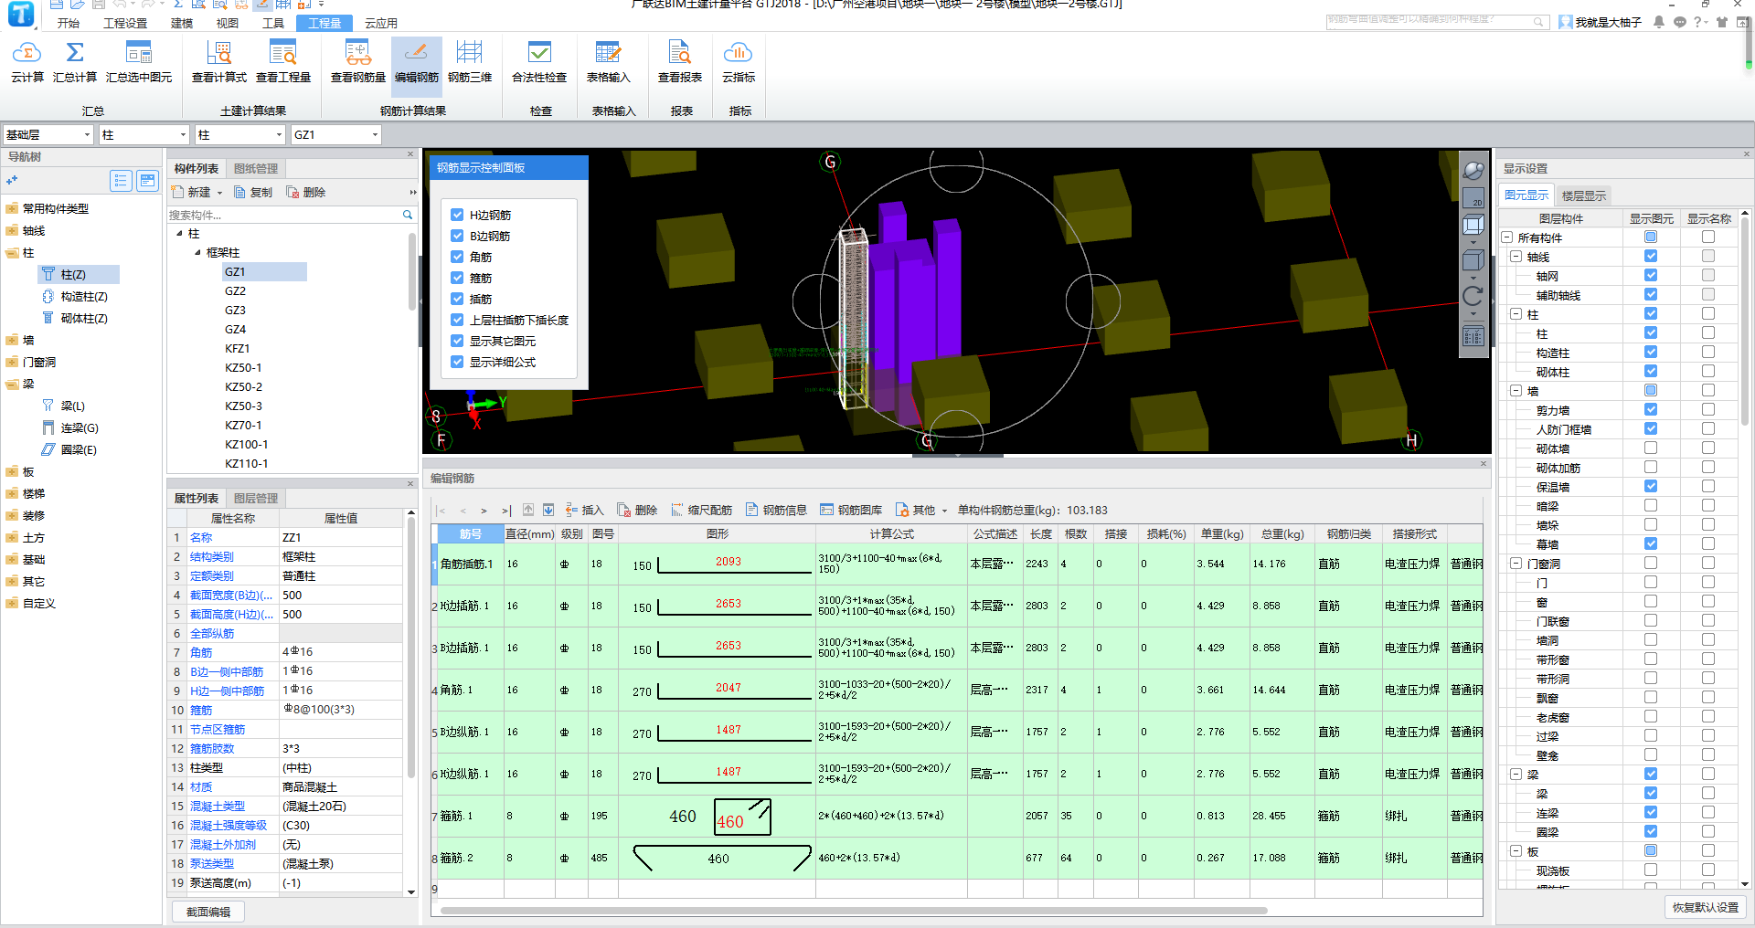1755x928 pixels.
Task: Open 查看工程量 tool
Action: click(283, 61)
